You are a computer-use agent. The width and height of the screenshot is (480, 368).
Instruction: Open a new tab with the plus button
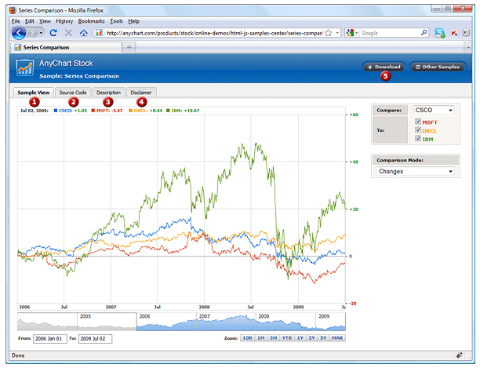(129, 47)
